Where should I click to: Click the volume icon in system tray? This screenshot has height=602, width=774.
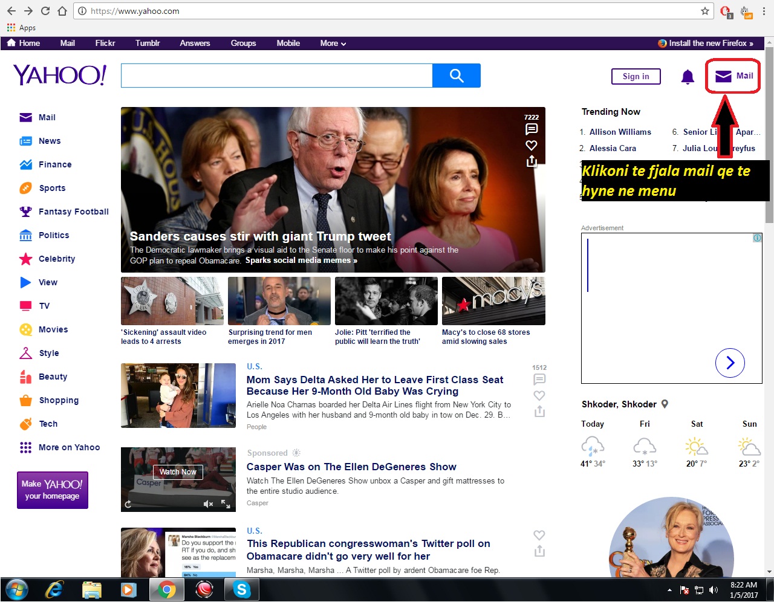click(x=714, y=590)
